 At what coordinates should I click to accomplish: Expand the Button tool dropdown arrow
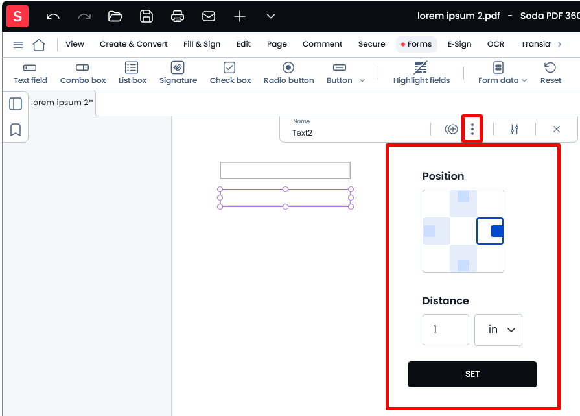(362, 80)
